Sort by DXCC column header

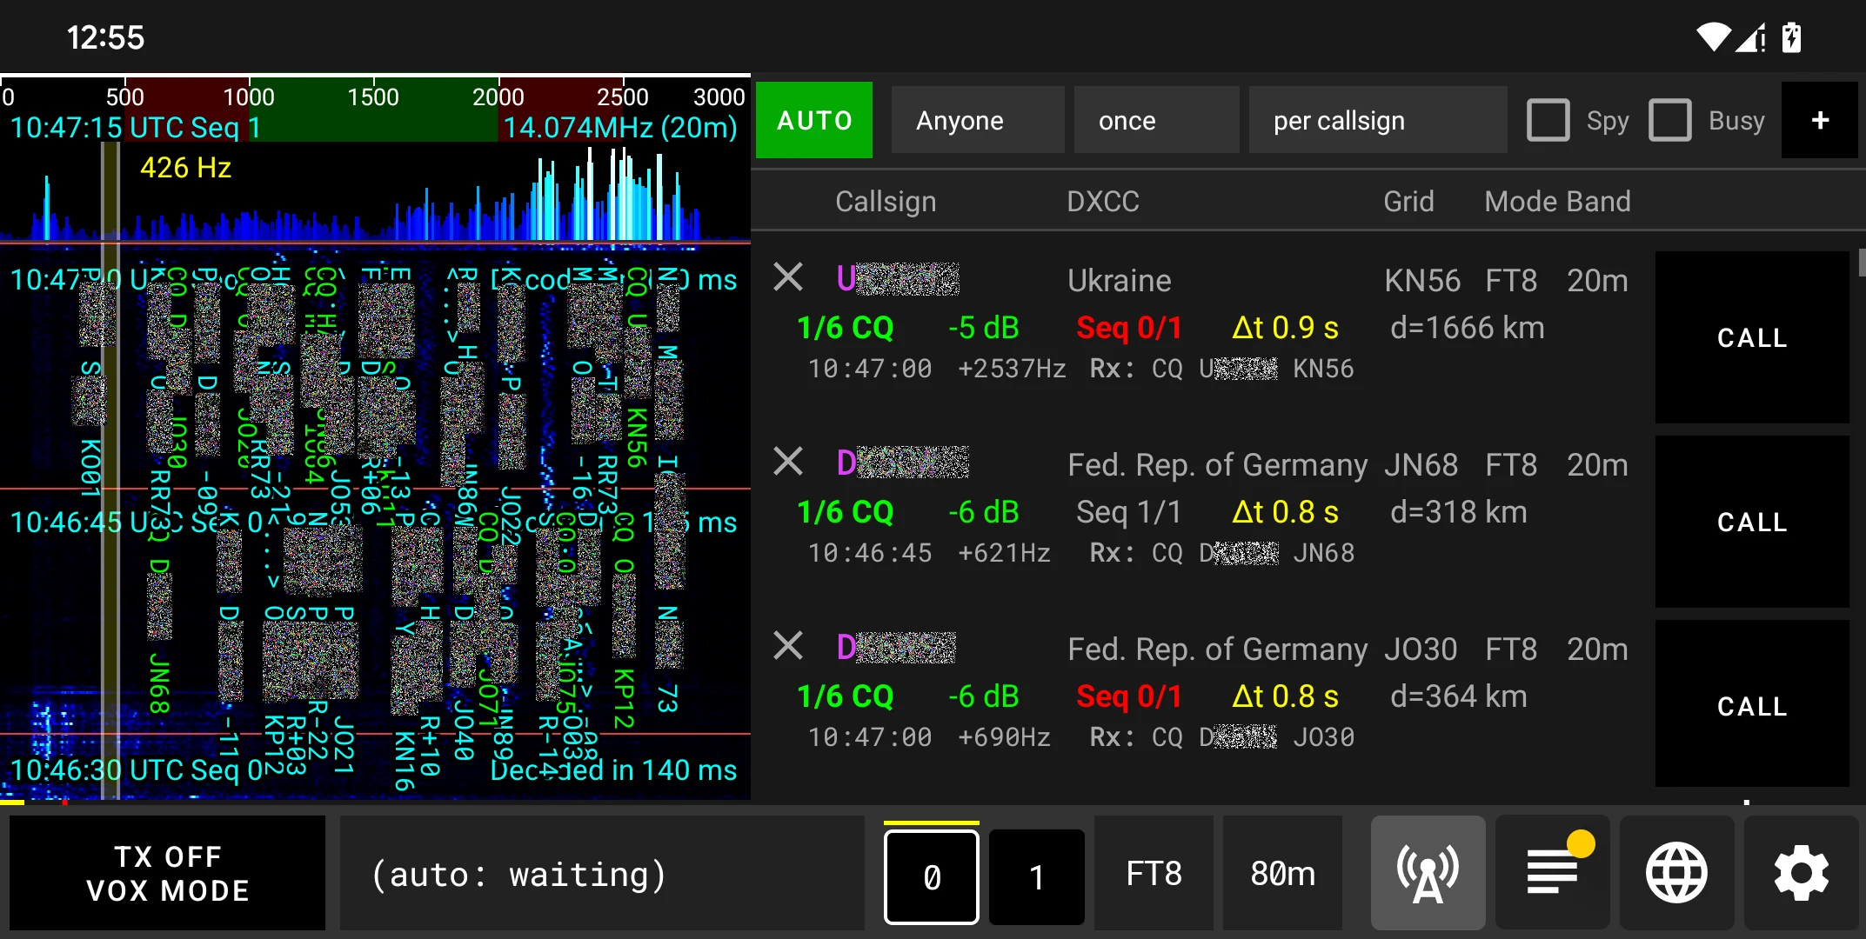(x=1103, y=201)
